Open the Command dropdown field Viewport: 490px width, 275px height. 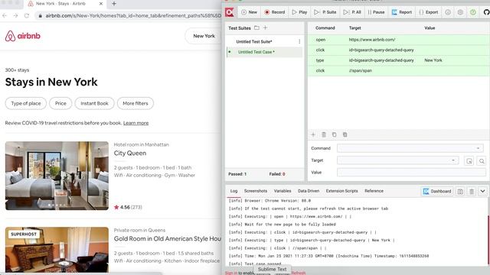click(x=410, y=148)
